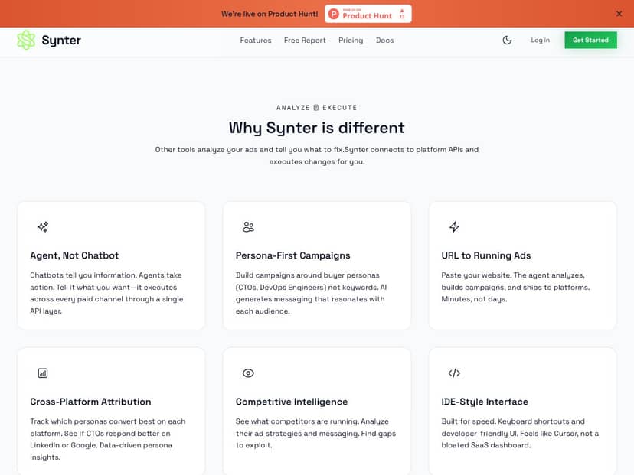Click the We're live on Product Hunt announcement
This screenshot has height=475, width=634.
pos(270,13)
